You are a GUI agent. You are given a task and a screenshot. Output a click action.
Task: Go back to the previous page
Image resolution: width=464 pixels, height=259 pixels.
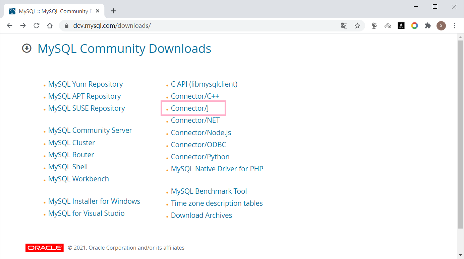pyautogui.click(x=9, y=25)
